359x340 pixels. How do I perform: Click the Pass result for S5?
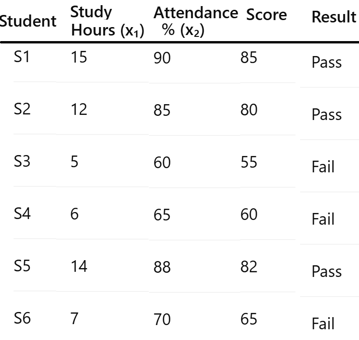tap(326, 272)
